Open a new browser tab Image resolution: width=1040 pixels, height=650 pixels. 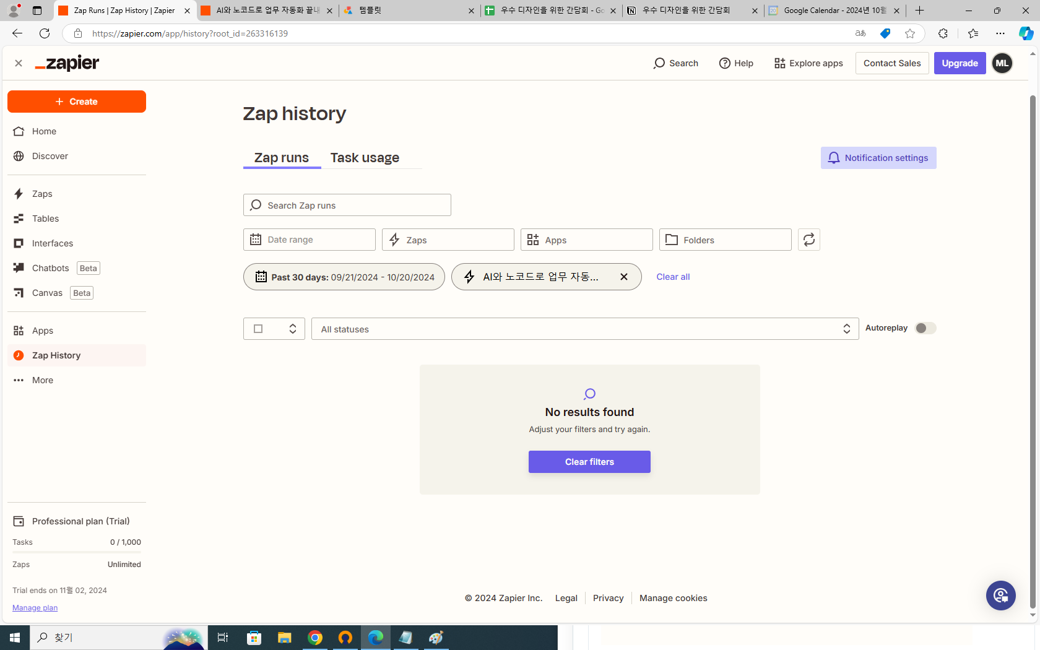coord(920,11)
